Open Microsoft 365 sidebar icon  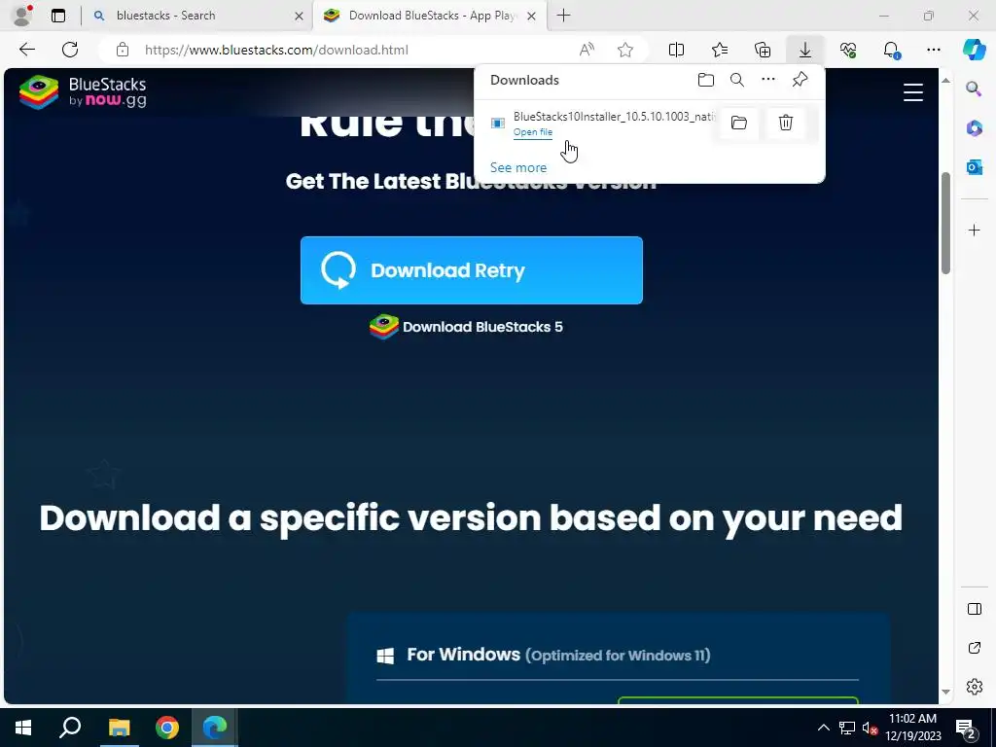[974, 128]
